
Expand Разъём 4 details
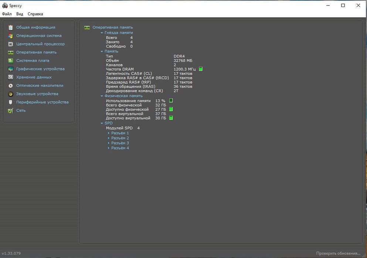pos(109,148)
